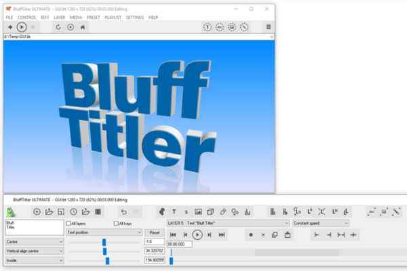Open the hamburger menu in the main window
The width and height of the screenshot is (407, 271).
coord(269,27)
